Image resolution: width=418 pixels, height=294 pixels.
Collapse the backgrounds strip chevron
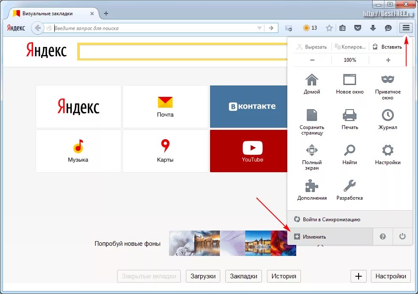coord(320,245)
